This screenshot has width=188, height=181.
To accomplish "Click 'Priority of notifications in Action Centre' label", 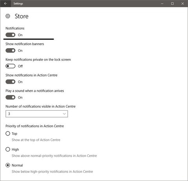I will 35,126.
